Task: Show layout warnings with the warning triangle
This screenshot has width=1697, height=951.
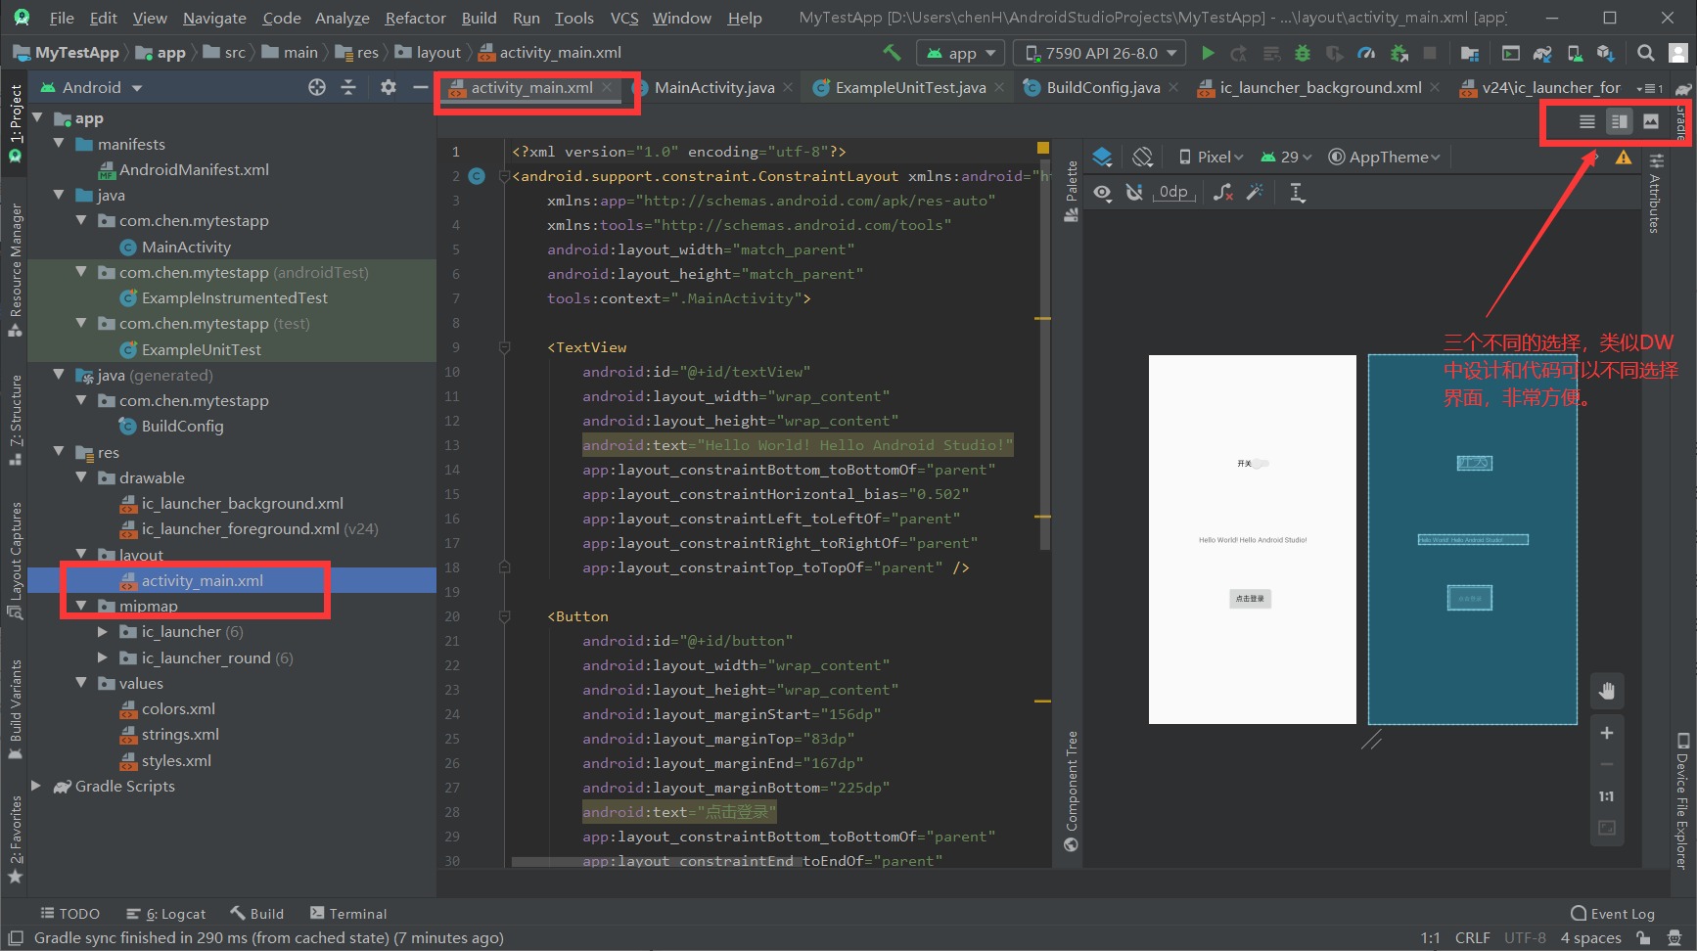Action: coord(1625,157)
